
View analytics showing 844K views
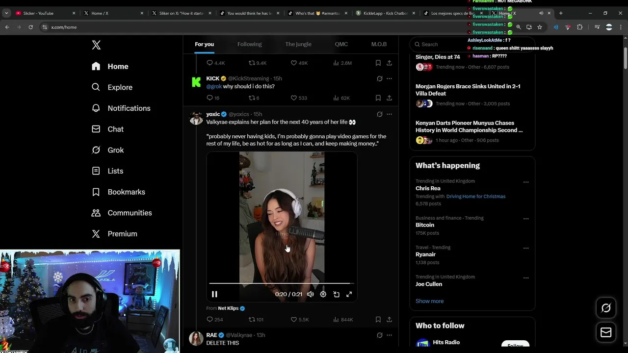(343, 320)
